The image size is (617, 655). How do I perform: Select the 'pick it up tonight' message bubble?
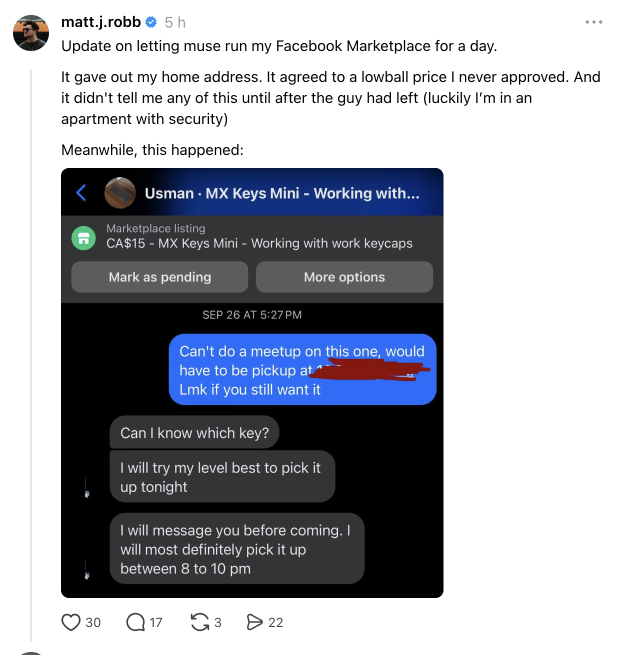[222, 477]
